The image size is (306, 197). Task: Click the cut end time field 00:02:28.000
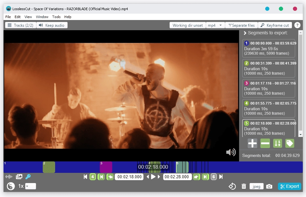click(177, 177)
